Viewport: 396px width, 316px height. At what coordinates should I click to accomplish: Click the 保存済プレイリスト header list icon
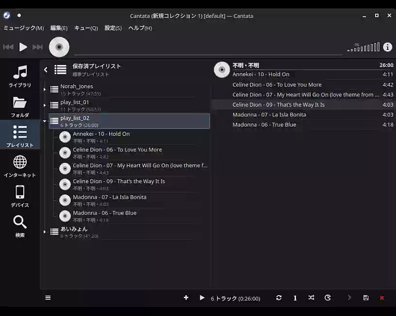tap(61, 70)
